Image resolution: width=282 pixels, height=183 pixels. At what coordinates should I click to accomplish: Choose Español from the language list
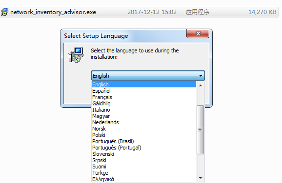144,91
